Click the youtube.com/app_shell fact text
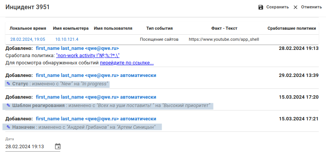 [x=224, y=39]
